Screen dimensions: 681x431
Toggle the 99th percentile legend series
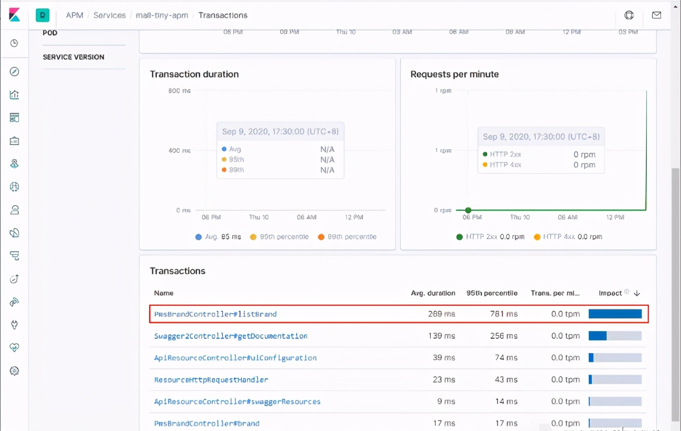pos(347,237)
